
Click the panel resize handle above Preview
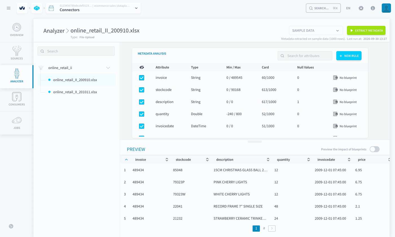coord(255,142)
